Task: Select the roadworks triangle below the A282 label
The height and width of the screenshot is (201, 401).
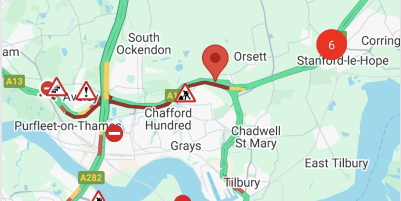Action: (x=98, y=196)
